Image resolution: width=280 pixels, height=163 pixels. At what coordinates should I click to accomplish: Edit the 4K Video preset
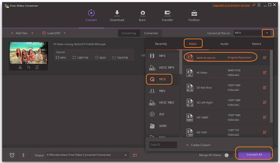[265, 72]
